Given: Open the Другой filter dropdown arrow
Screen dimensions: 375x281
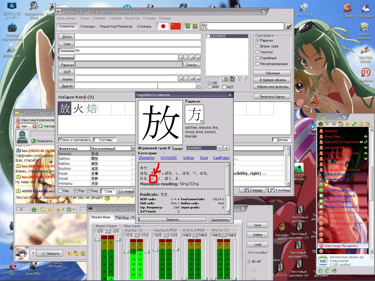Looking at the screenshot, I should [198, 86].
